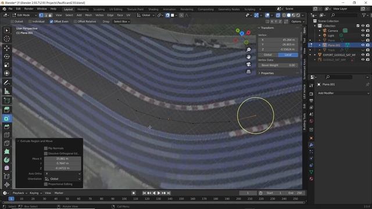This screenshot has width=372, height=209.
Task: Enable the Outset checkbox
Action: pos(12,21)
